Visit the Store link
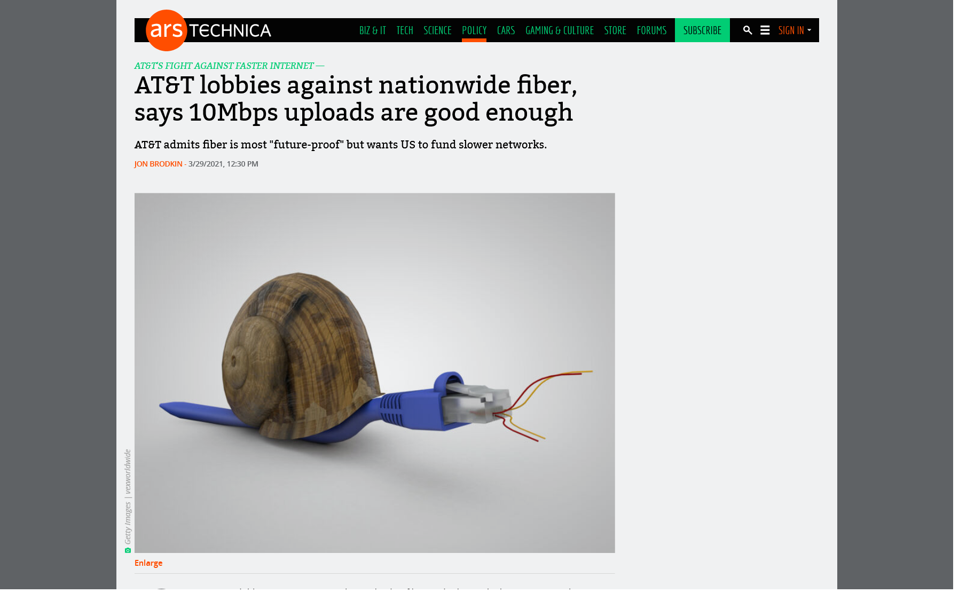Viewport: 959px width, 593px height. 615,30
